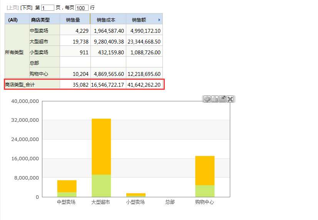This screenshot has height=220, width=318.
Task: Select the 销售成本 column header
Action: (108, 19)
